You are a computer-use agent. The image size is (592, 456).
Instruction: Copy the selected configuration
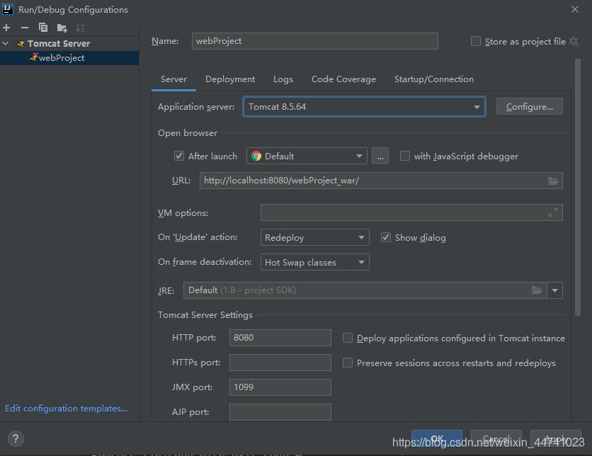point(43,28)
